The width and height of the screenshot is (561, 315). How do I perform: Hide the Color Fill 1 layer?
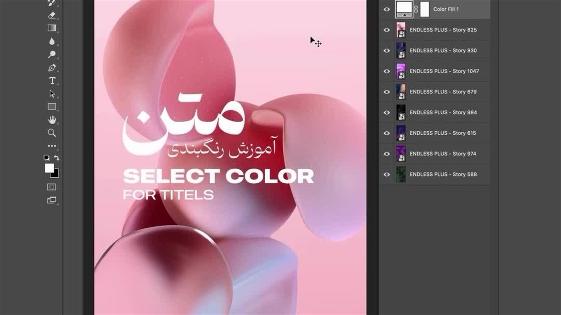[387, 9]
